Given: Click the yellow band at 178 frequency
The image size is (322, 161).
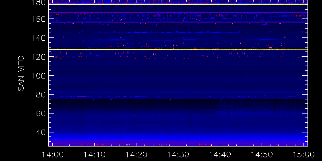Looking at the screenshot, I should click(x=178, y=4).
